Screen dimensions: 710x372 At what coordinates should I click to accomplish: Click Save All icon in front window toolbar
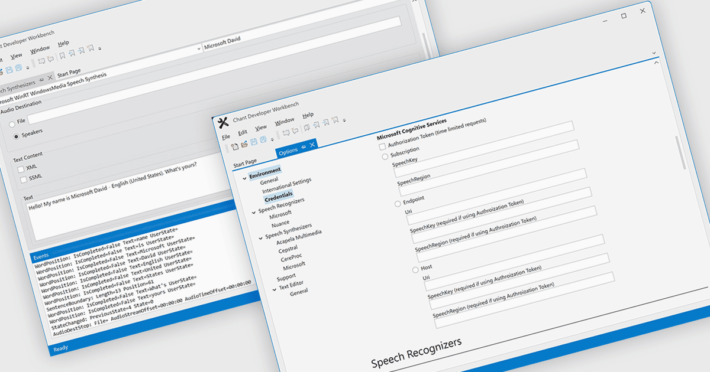[263, 140]
